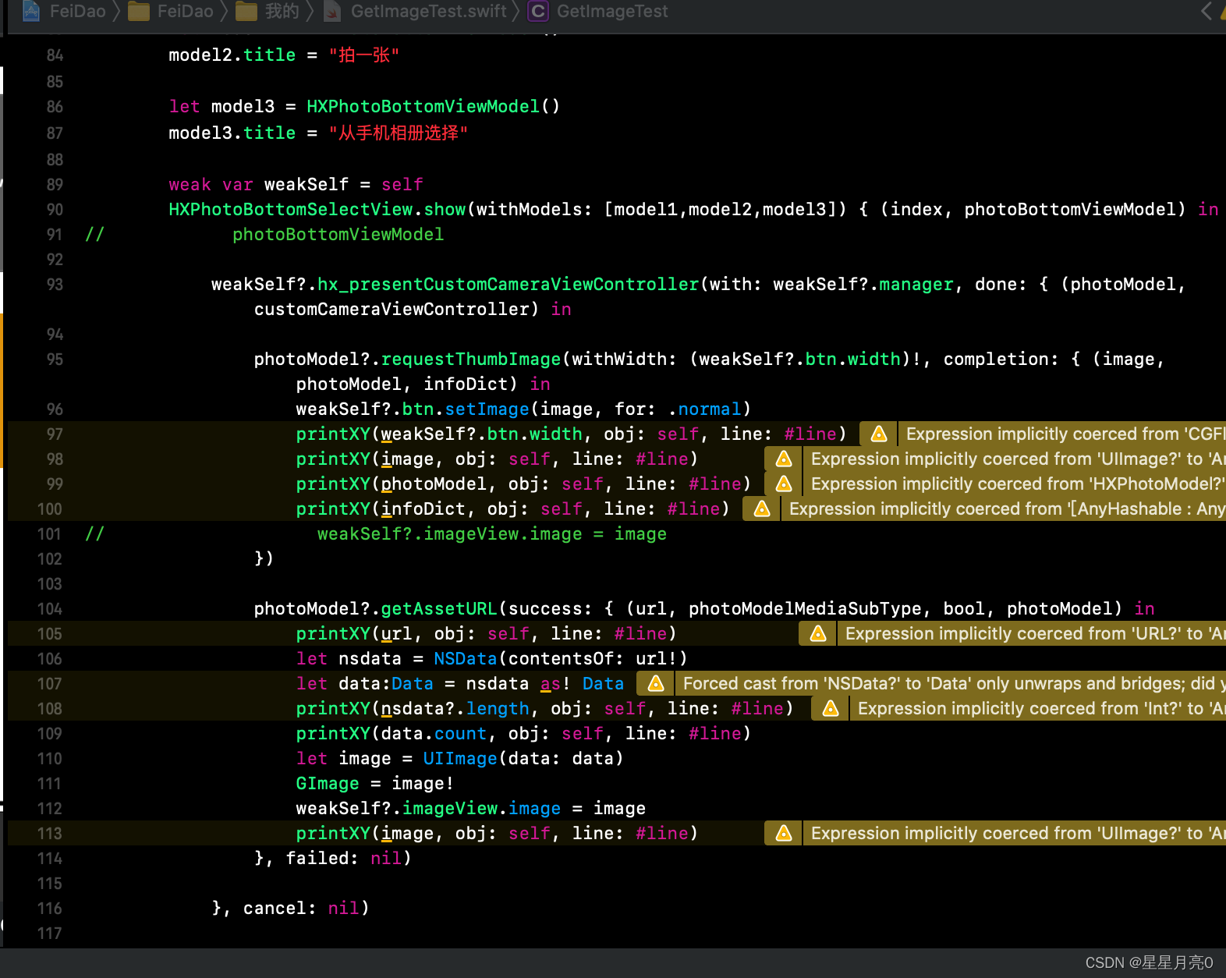Click the warning icon on line 99
This screenshot has width=1226, height=978.
click(784, 484)
